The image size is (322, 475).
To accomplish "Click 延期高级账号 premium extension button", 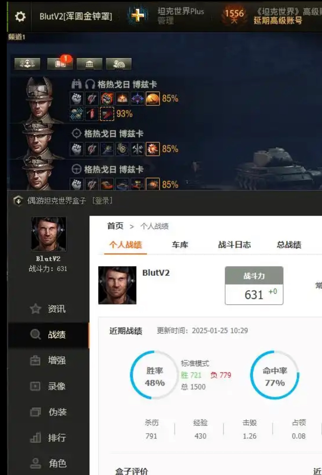I will tap(278, 21).
